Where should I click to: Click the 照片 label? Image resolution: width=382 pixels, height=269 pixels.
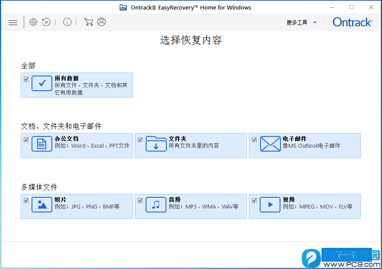pos(60,199)
